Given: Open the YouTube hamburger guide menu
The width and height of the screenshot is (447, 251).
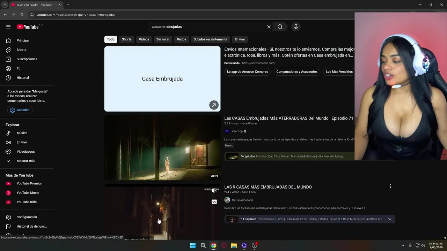Looking at the screenshot, I should coord(8,27).
